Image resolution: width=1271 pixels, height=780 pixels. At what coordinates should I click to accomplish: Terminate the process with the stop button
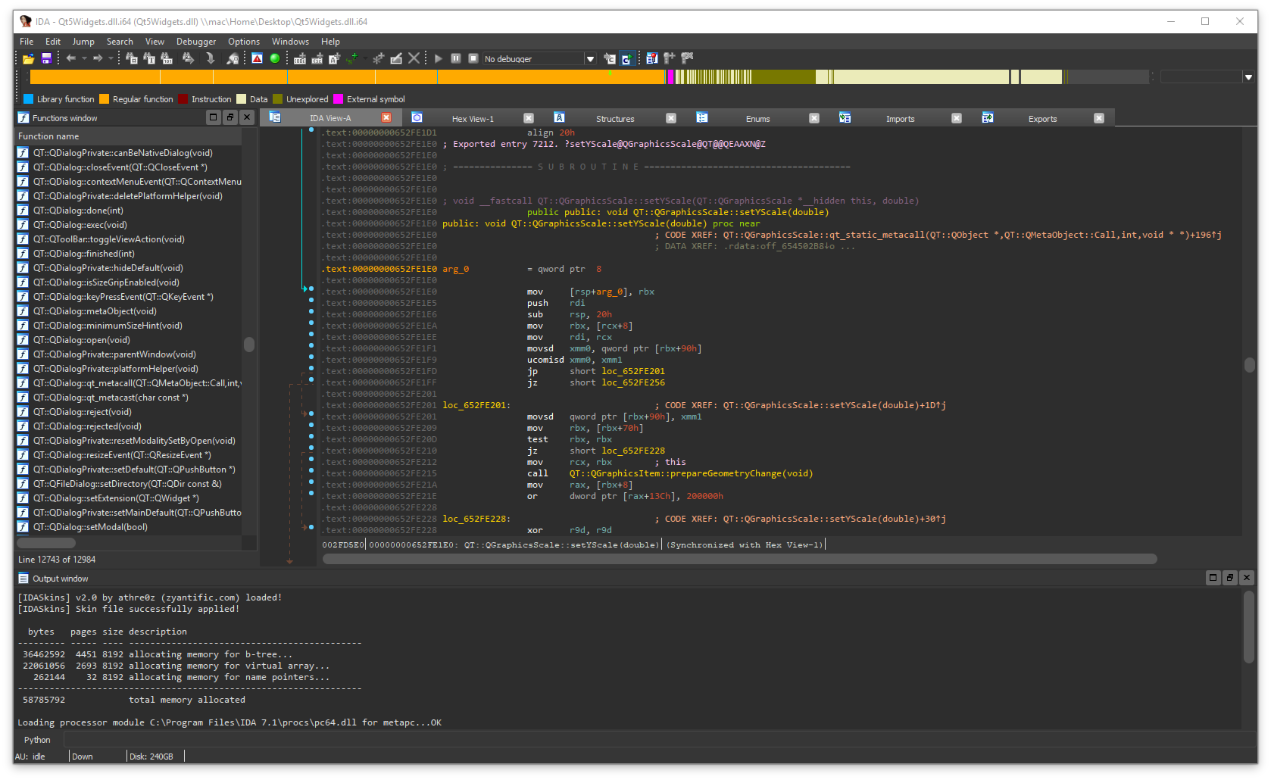[473, 58]
